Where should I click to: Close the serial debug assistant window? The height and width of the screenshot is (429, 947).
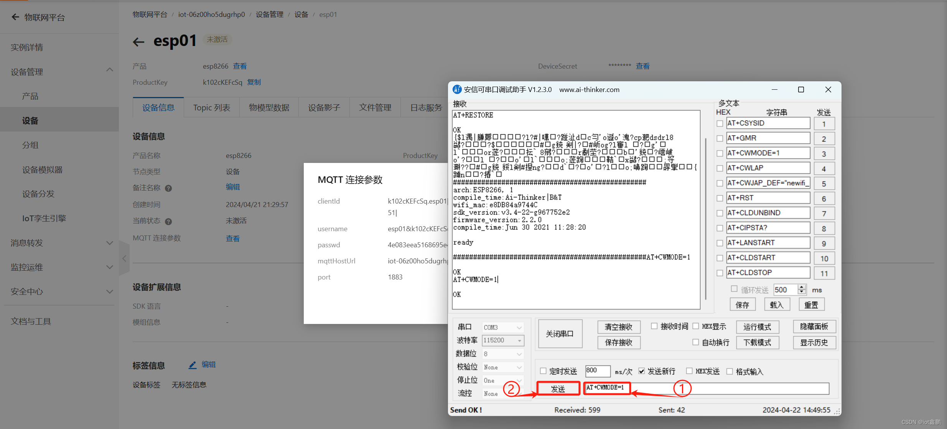828,89
